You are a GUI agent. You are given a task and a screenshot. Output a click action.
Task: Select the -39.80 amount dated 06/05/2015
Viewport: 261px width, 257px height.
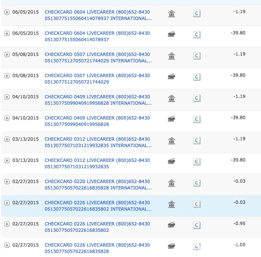(238, 33)
